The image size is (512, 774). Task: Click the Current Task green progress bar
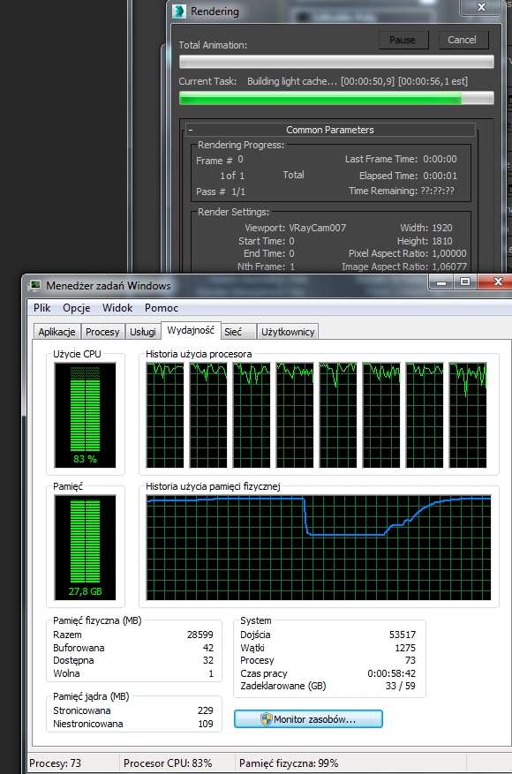pos(336,98)
